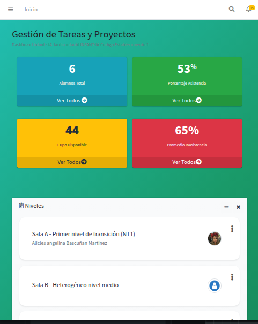Click the search magnifier icon
Screen dimensions: 258x324
(x=232, y=9)
